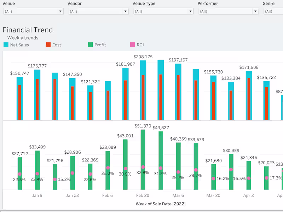Open the Venue filter dropdown

click(60, 11)
